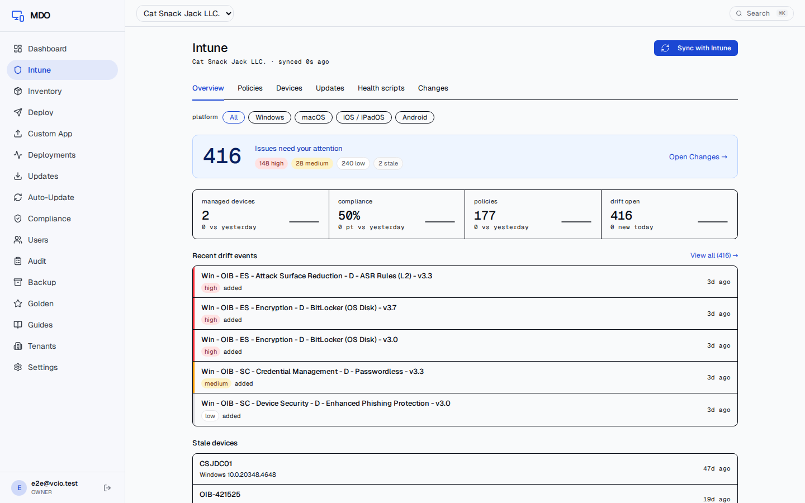The height and width of the screenshot is (503, 805).
Task: Click the 2 stale badge
Action: 388,163
